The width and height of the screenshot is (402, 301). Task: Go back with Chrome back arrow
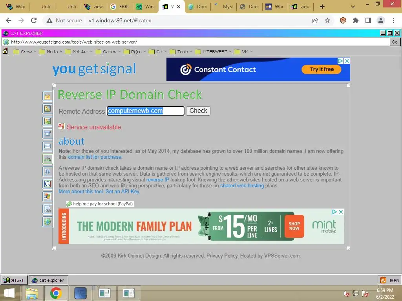coord(9,20)
